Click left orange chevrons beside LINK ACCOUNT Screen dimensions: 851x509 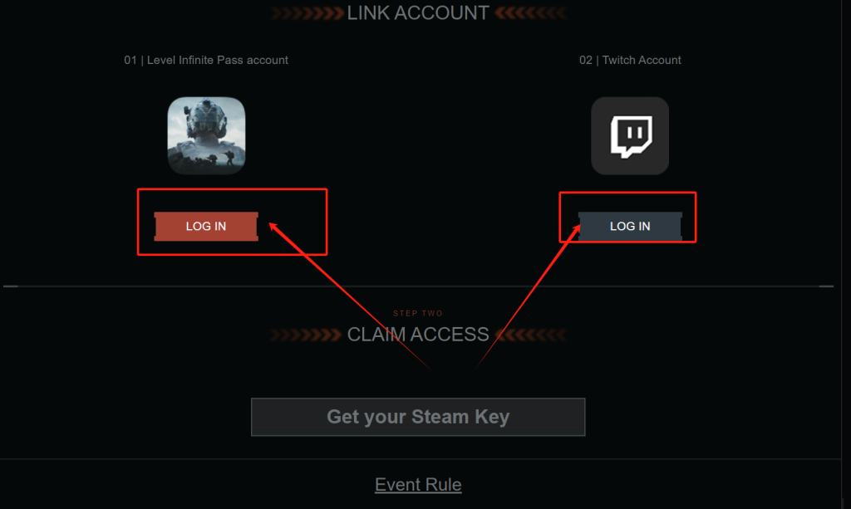click(307, 13)
